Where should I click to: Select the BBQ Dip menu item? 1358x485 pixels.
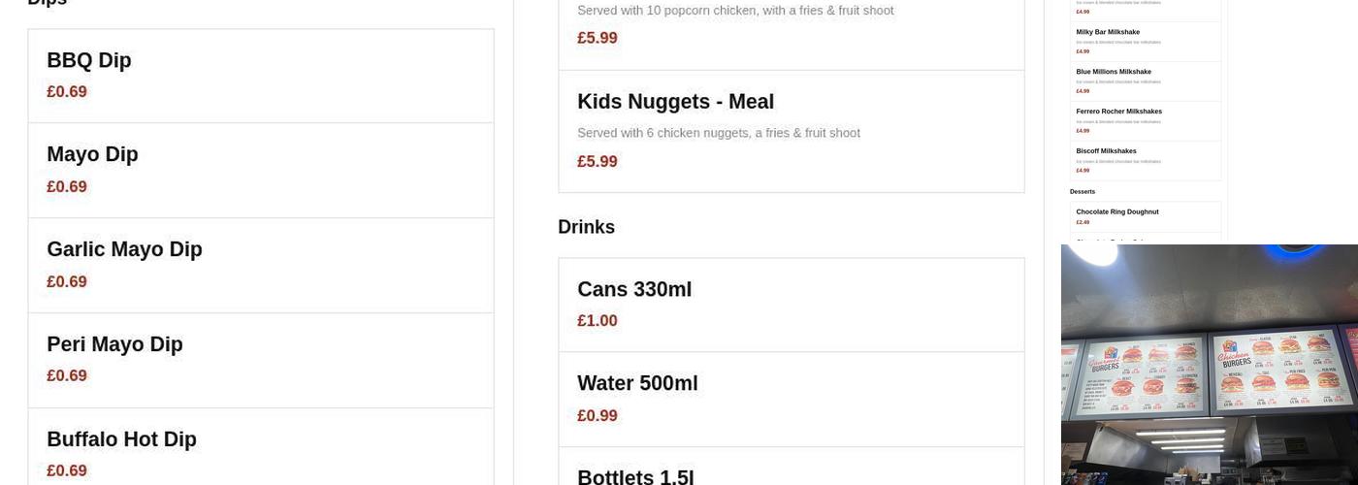(x=260, y=76)
